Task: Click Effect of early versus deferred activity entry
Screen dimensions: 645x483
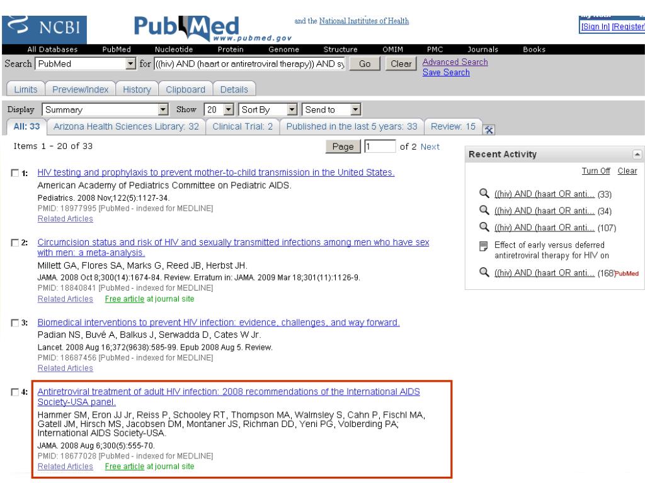Action: (x=551, y=250)
